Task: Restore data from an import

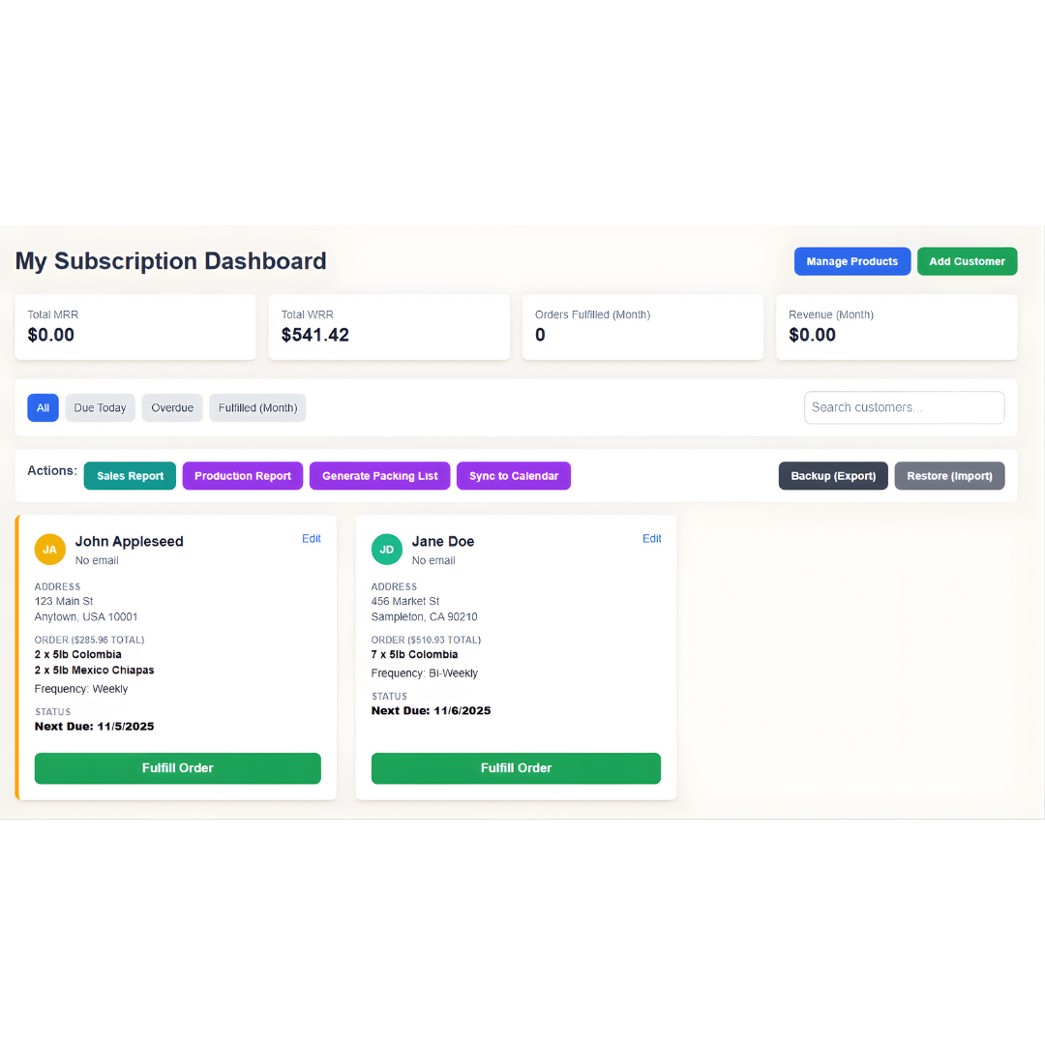Action: coord(949,475)
